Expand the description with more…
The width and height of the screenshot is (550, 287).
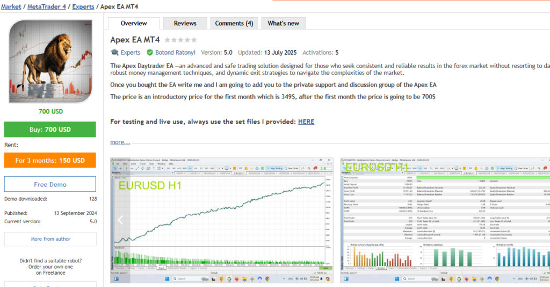pyautogui.click(x=120, y=142)
